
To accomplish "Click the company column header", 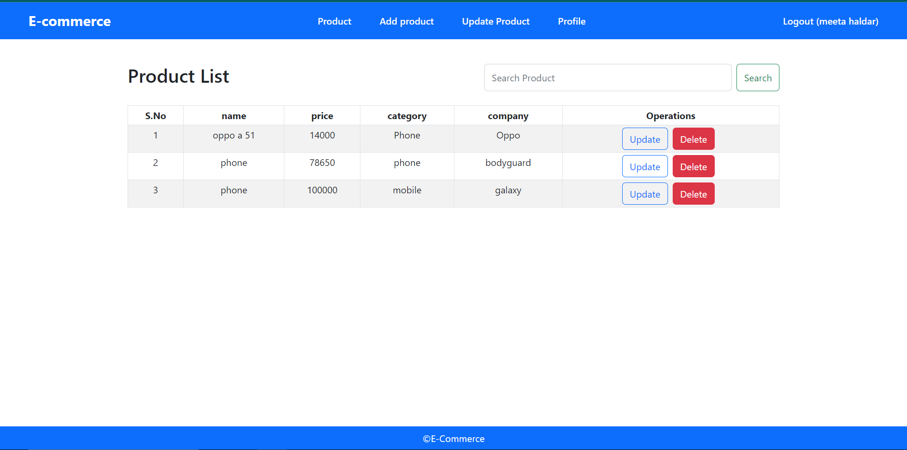I will pyautogui.click(x=508, y=116).
